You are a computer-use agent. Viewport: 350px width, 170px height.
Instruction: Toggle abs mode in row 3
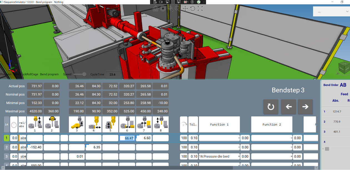[22, 156]
